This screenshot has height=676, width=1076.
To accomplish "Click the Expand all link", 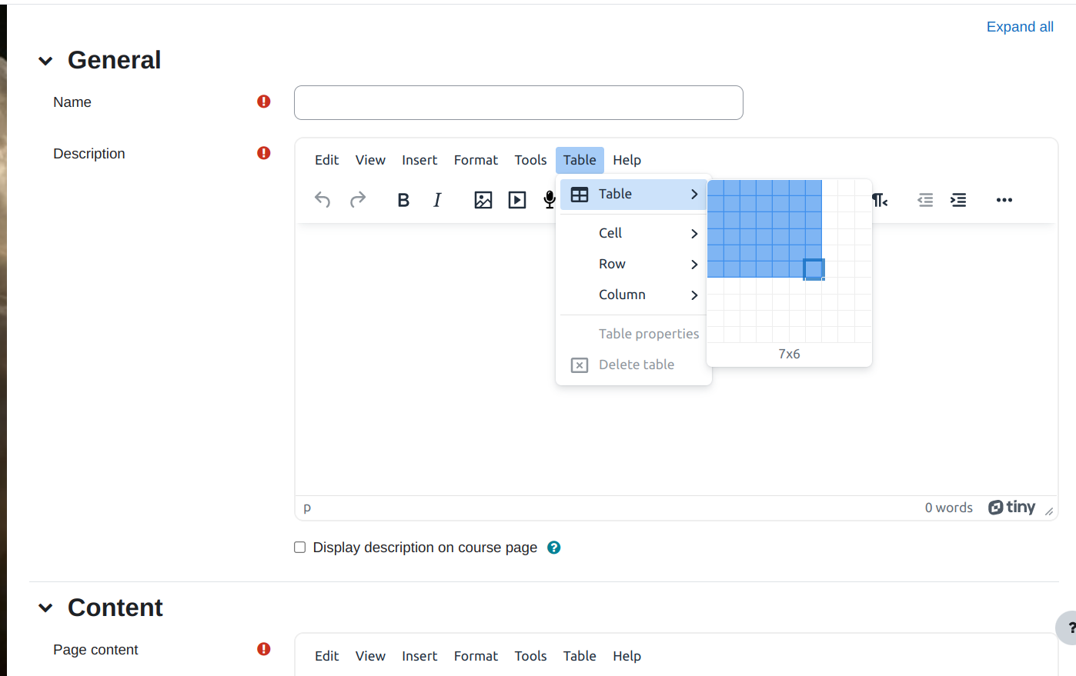I will coord(1020,27).
